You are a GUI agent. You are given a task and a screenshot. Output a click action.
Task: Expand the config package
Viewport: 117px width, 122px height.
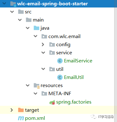43,45
